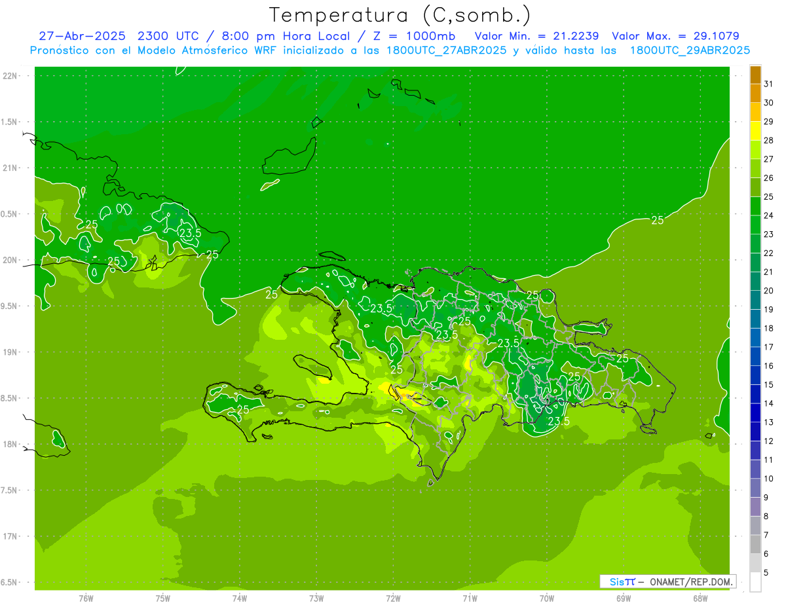Image resolution: width=786 pixels, height=607 pixels.
Task: Click the "76W" longitude axis label
Action: tap(86, 598)
